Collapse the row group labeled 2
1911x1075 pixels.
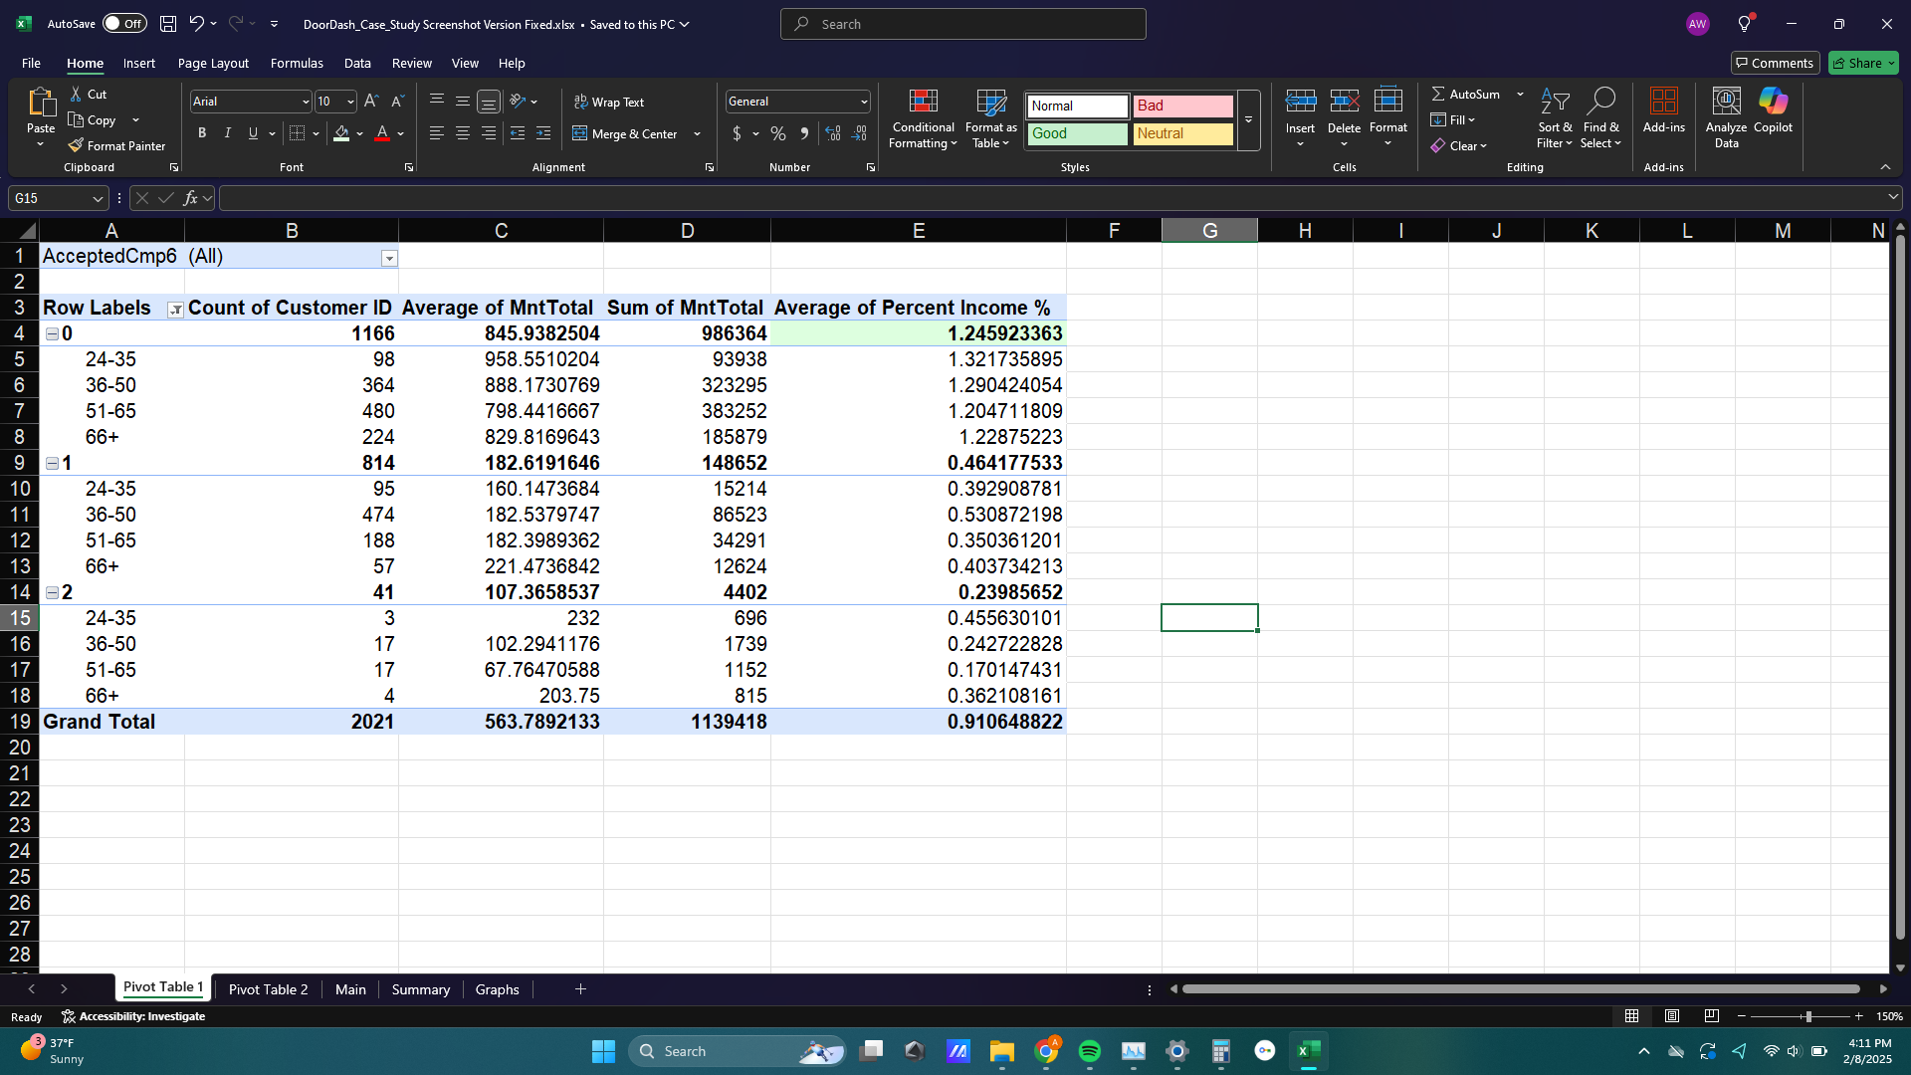click(x=52, y=593)
